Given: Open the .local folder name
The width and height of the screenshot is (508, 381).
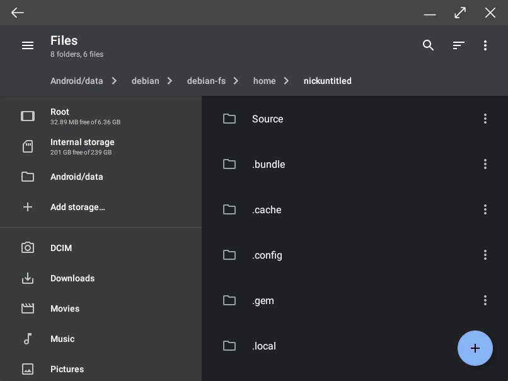Looking at the screenshot, I should [x=264, y=346].
